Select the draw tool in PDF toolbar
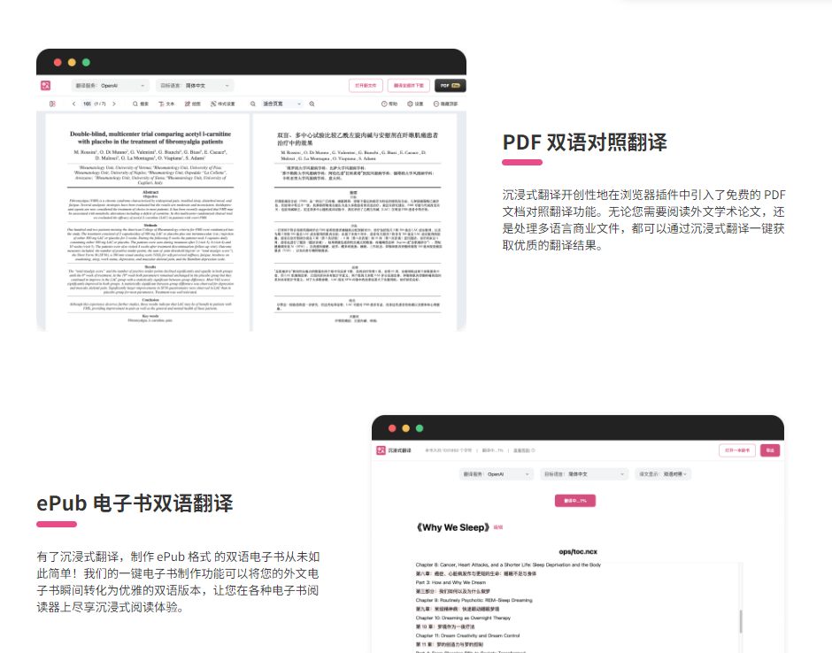Image resolution: width=832 pixels, height=653 pixels. click(193, 104)
